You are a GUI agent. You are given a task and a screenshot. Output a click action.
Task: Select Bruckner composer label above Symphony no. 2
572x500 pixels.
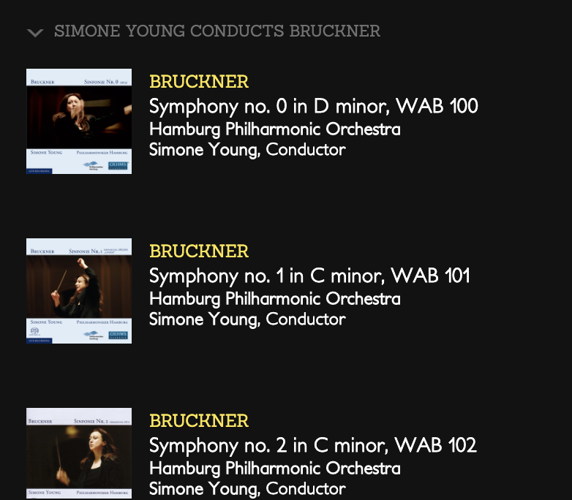[199, 421]
